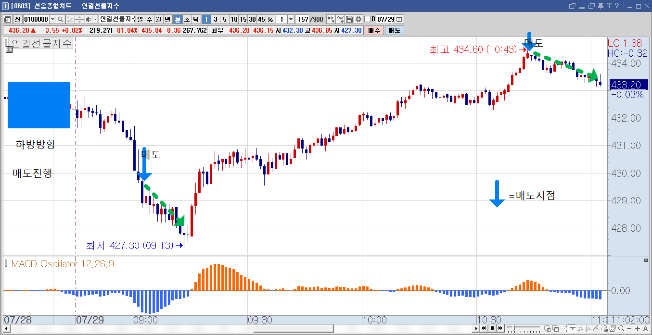Viewport: 652px width, 335px height.
Task: Click the small grid icon under chart title
Action: point(8,49)
